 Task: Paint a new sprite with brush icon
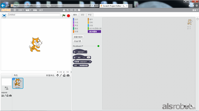[61, 75]
